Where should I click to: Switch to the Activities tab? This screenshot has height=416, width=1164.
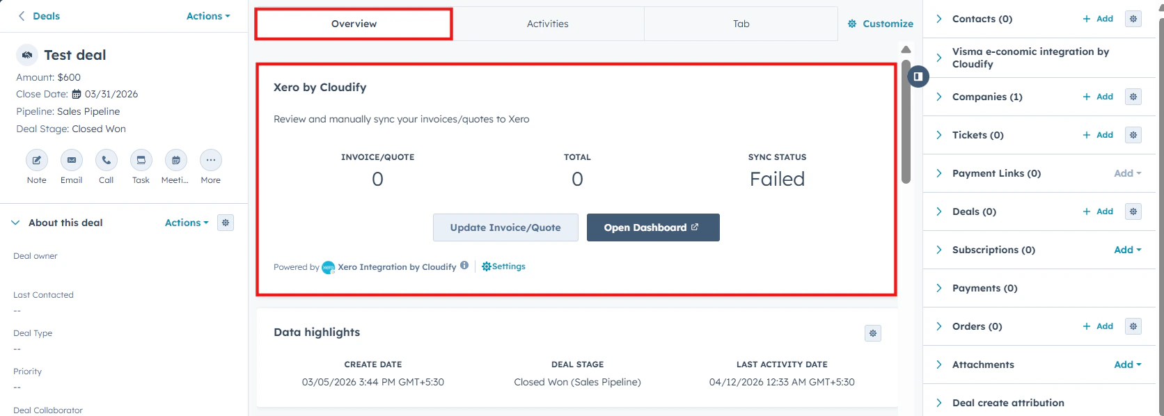tap(548, 24)
